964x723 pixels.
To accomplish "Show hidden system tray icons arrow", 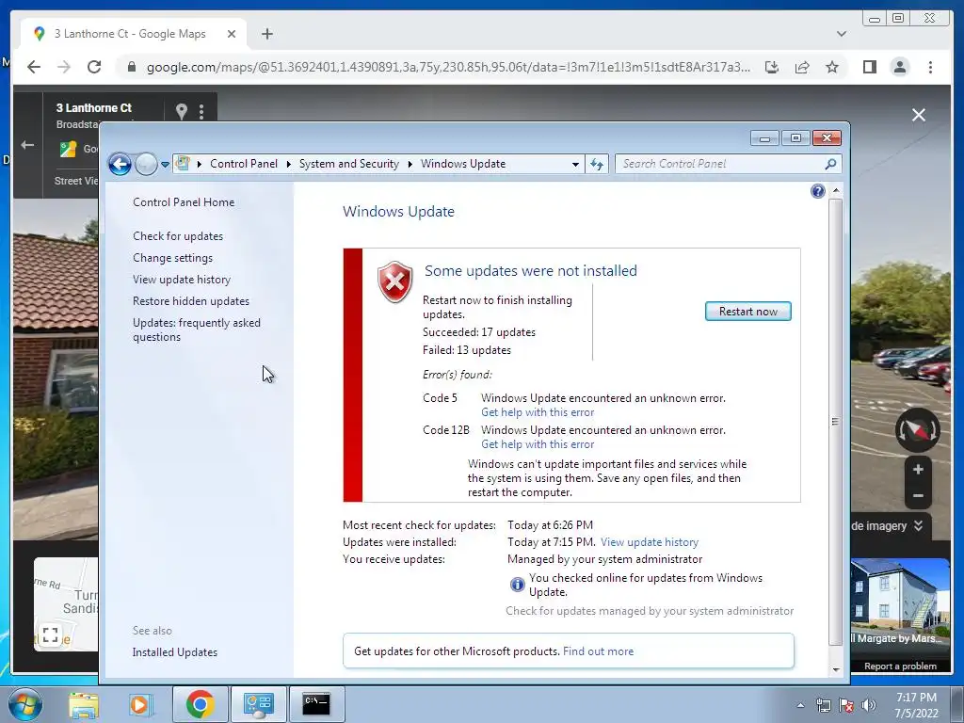I will pyautogui.click(x=800, y=705).
